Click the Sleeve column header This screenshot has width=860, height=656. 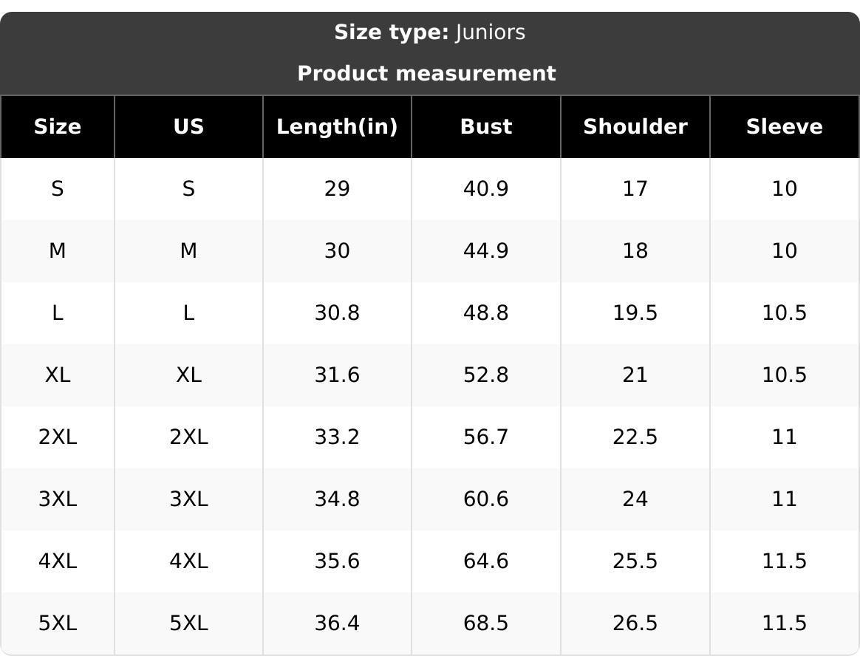point(784,127)
